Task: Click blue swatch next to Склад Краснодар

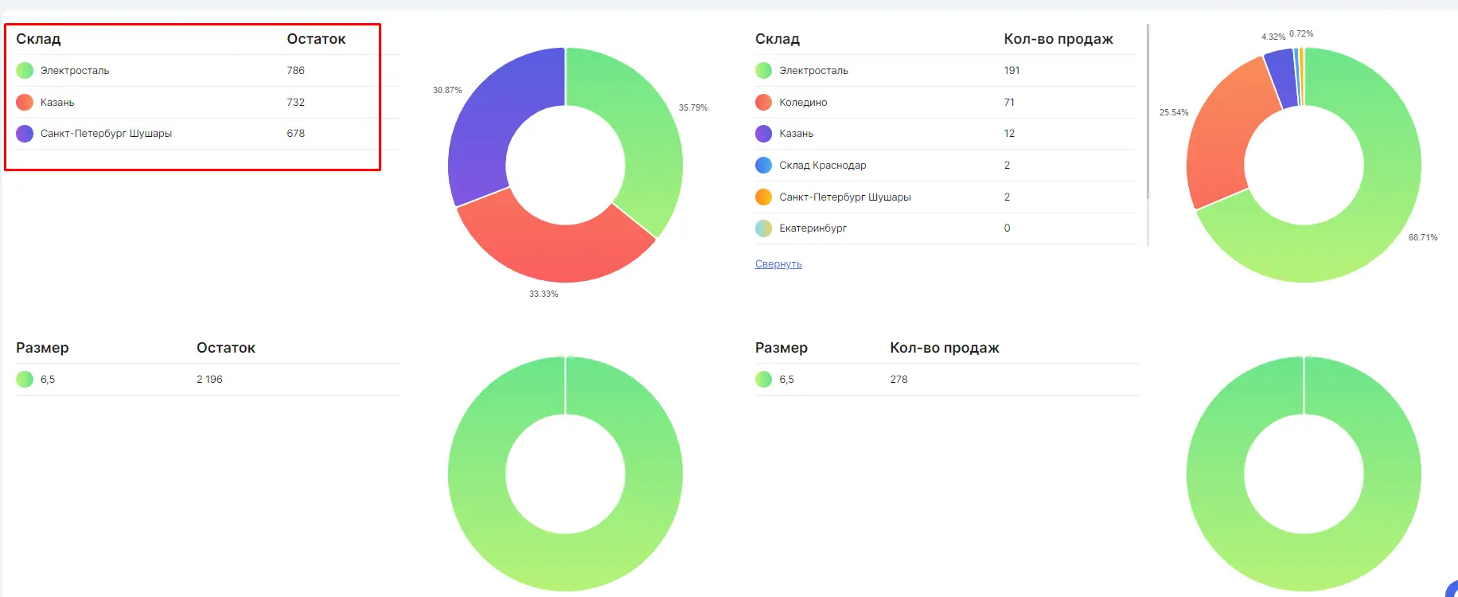Action: (763, 165)
